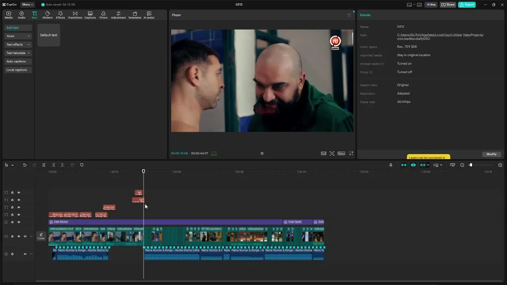Mute the main video track
Screen dimensions: 507x285
point(25,236)
